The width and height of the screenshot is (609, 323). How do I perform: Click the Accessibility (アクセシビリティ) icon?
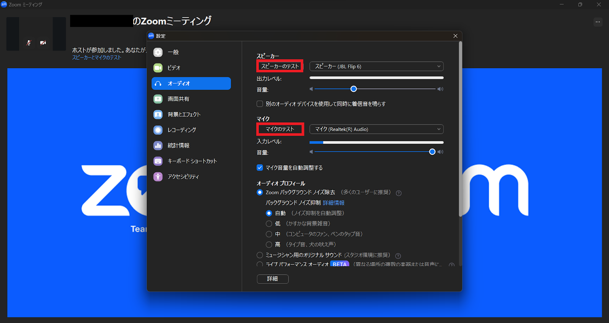[158, 177]
